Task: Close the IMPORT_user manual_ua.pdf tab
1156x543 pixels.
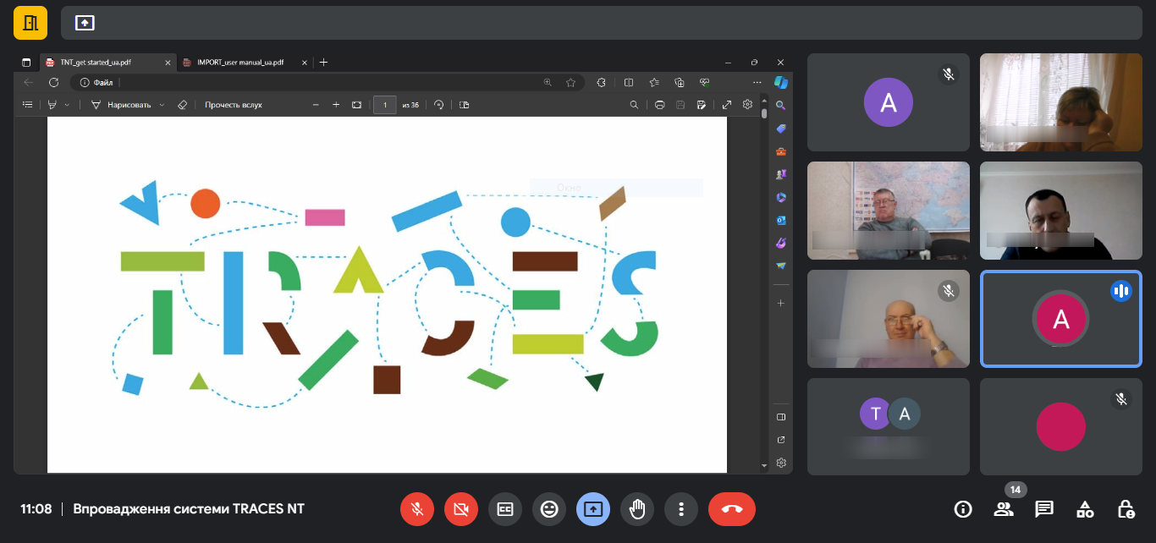Action: (304, 63)
